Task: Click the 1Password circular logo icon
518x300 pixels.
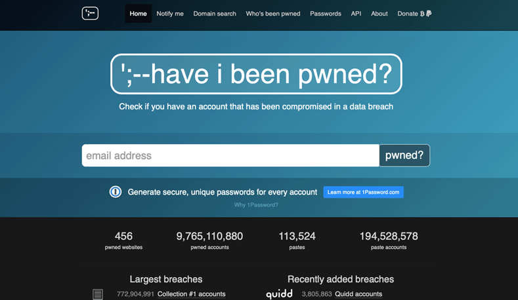Action: click(x=116, y=192)
